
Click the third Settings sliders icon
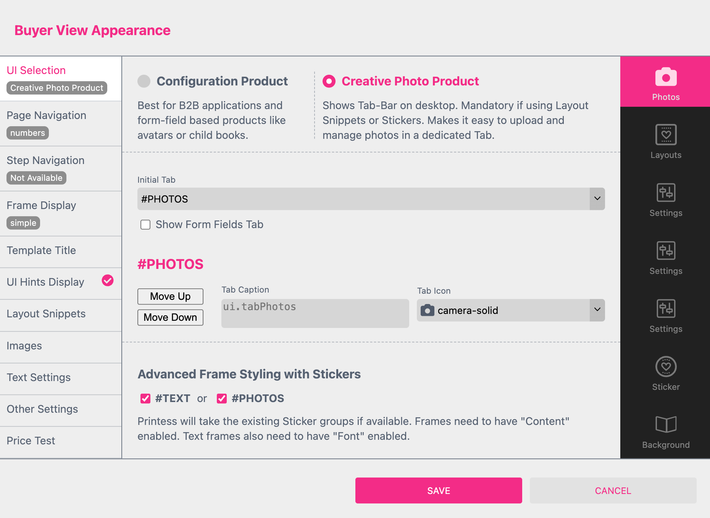(666, 309)
